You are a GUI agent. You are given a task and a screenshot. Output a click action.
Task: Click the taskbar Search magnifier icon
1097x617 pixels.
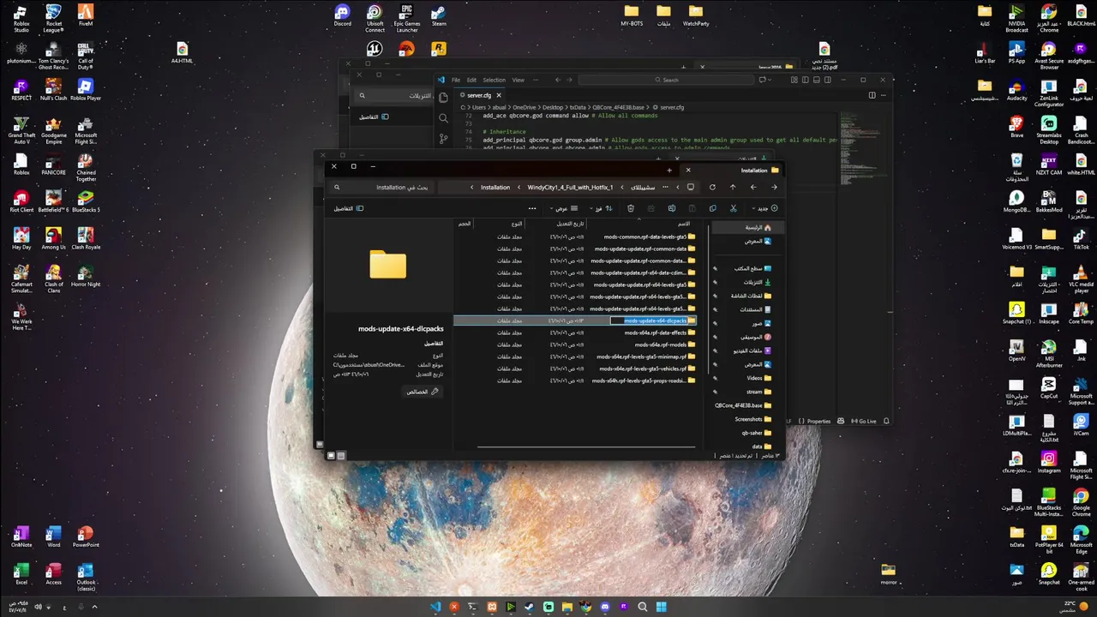click(x=642, y=607)
